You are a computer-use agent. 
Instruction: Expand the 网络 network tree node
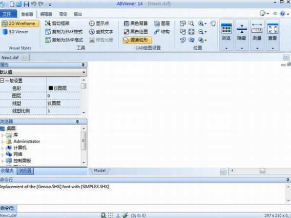point(2,154)
